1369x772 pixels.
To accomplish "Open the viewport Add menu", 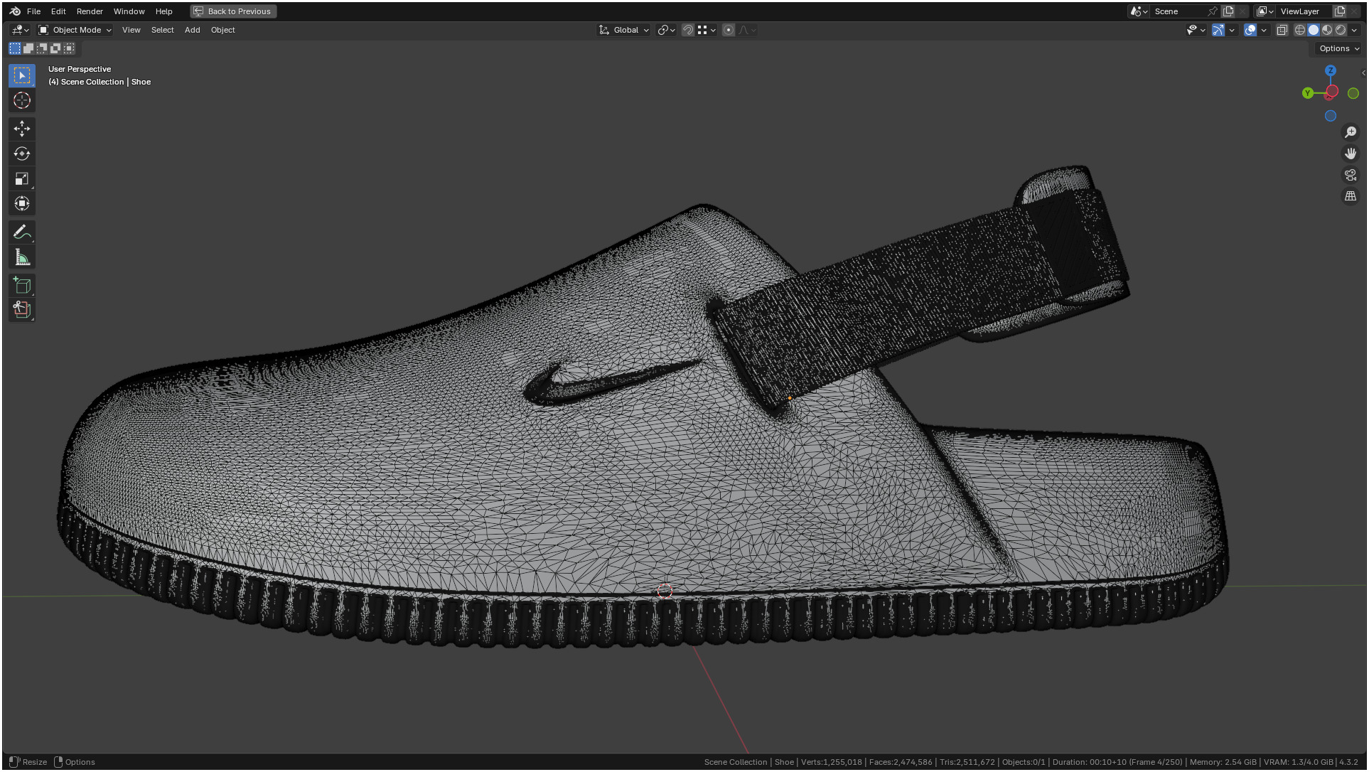I will [192, 30].
